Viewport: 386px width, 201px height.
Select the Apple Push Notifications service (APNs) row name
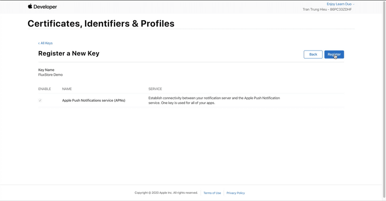click(94, 100)
